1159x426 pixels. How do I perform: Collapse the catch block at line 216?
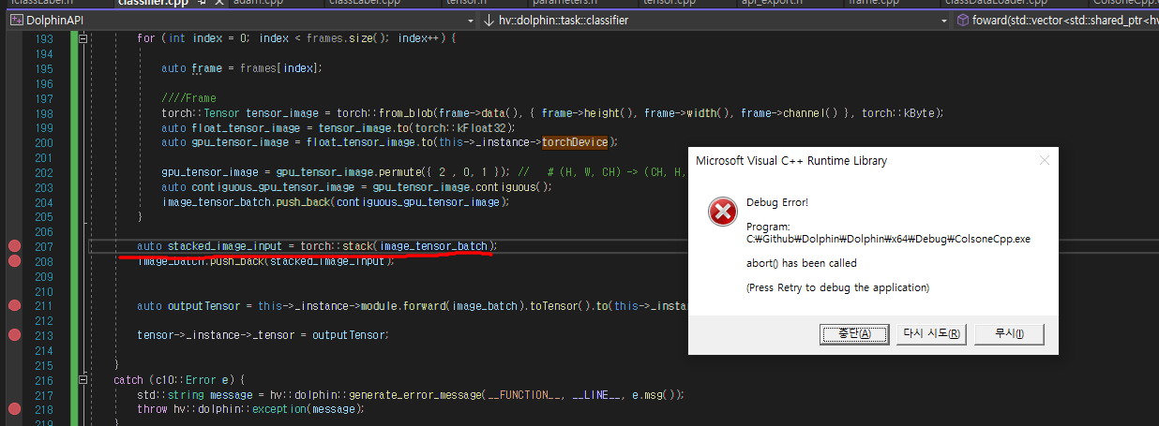(83, 379)
